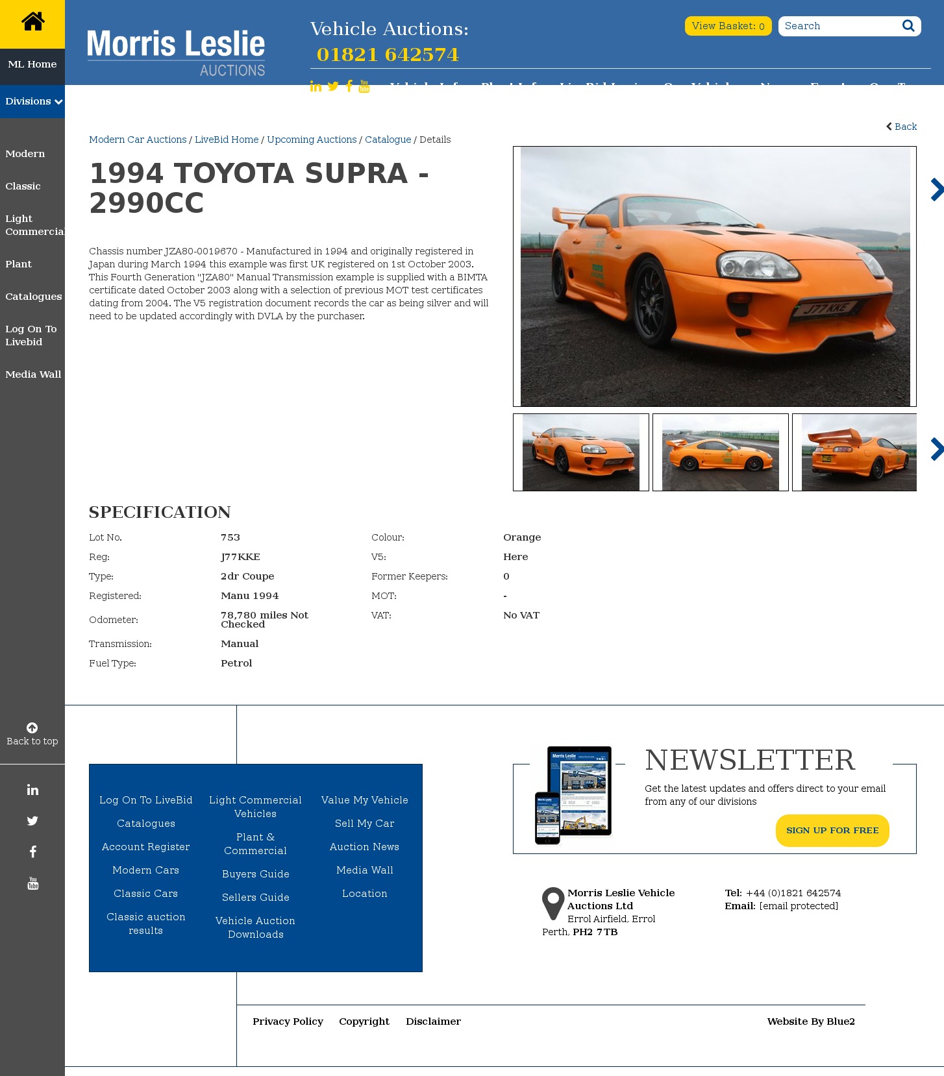Click SIGN UP FOR FREE button
Viewport: 944px width, 1076px height.
(832, 831)
